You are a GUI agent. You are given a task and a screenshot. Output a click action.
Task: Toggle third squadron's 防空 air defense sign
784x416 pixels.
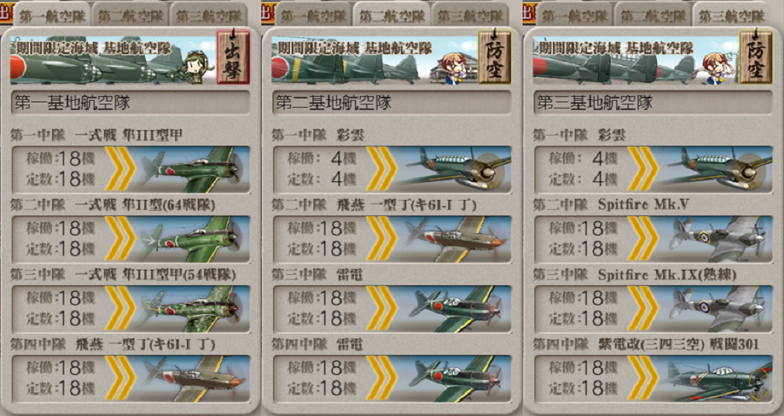pyautogui.click(x=756, y=57)
